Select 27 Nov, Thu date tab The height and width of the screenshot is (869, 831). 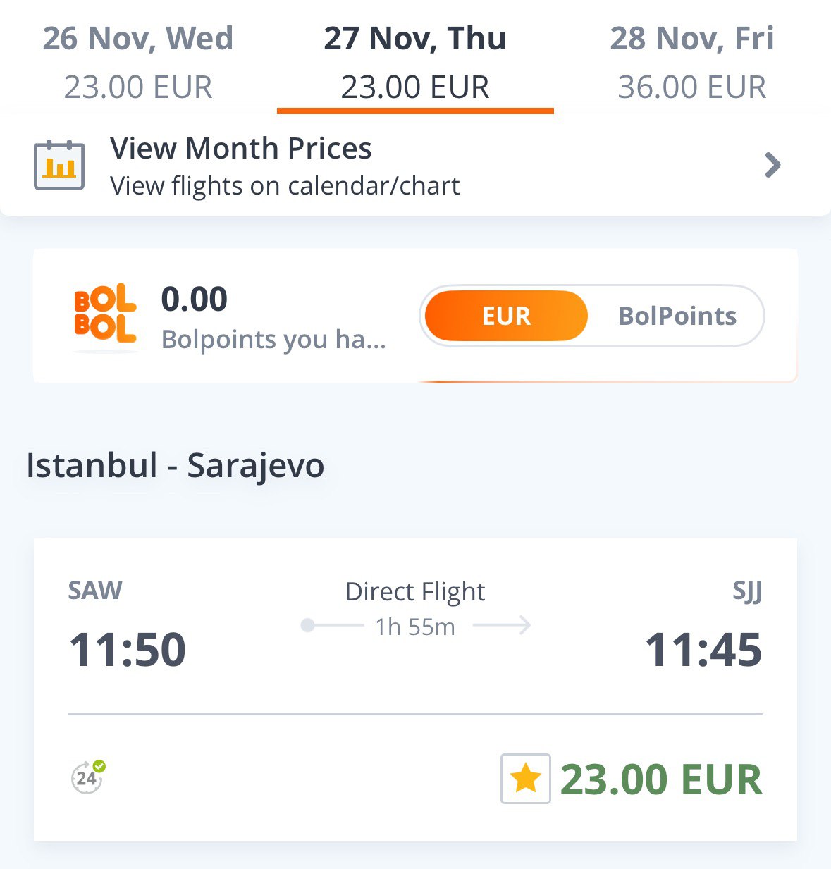coord(415,62)
